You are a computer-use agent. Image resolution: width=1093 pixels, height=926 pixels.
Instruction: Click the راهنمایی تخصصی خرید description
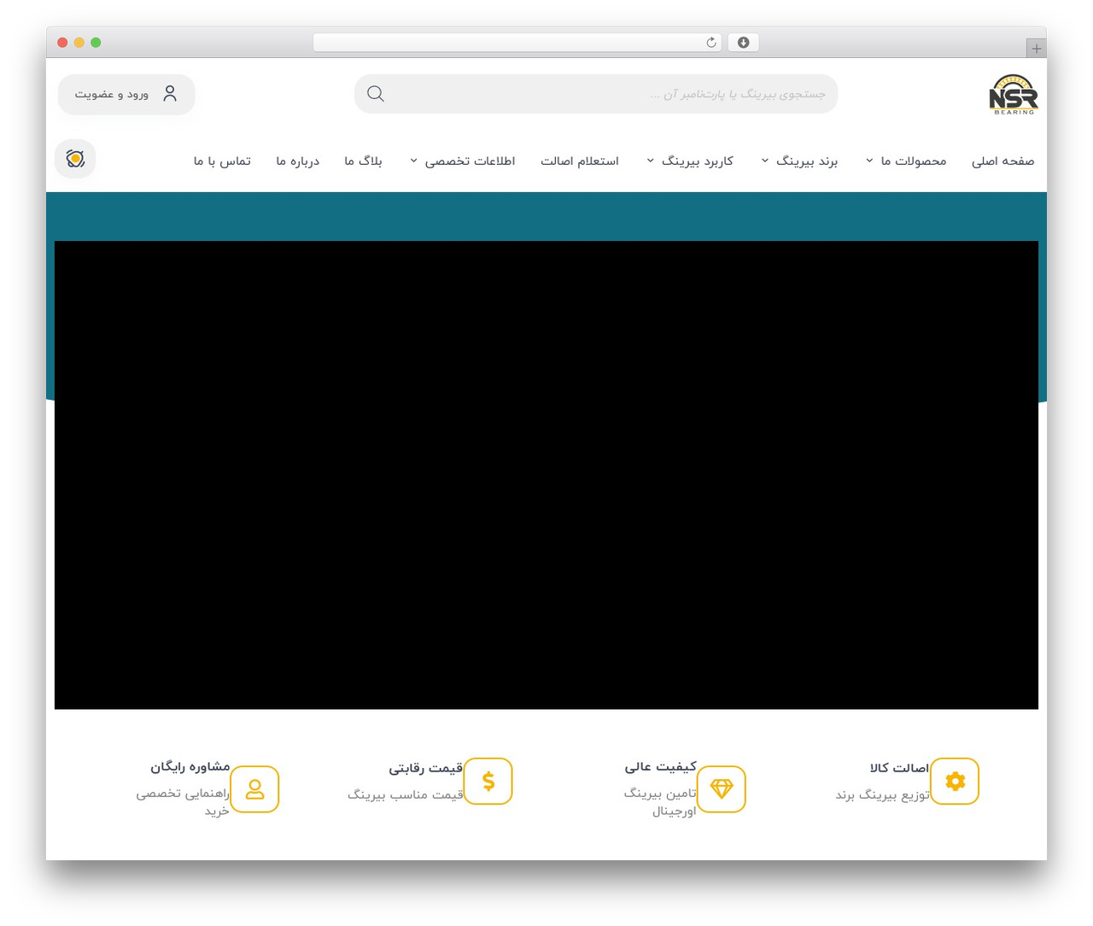(x=183, y=802)
